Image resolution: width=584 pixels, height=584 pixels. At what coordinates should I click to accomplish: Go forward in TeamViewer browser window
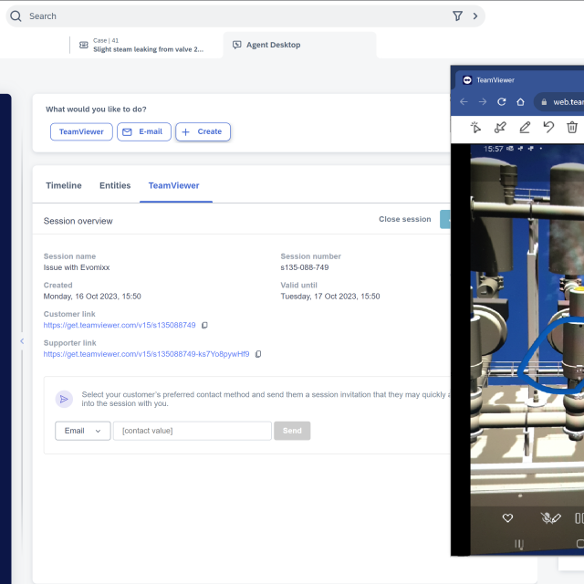click(483, 101)
